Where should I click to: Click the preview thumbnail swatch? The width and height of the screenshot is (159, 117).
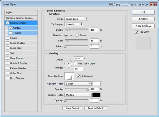tap(143, 43)
